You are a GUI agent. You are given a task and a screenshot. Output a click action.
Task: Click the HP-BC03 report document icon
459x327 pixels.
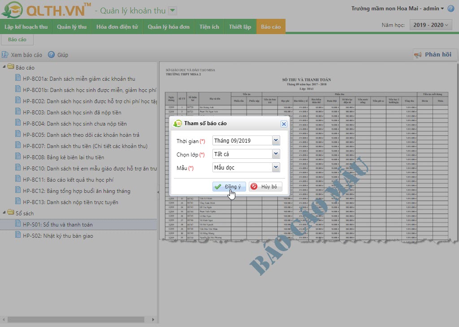coord(18,111)
